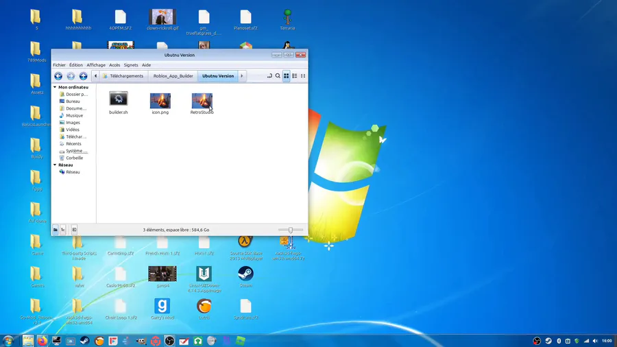Open Documents in the sidebar
This screenshot has width=617, height=347.
coord(73,108)
